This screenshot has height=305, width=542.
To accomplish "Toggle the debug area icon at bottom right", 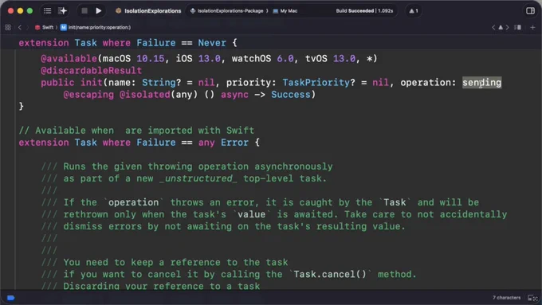I will 532,297.
